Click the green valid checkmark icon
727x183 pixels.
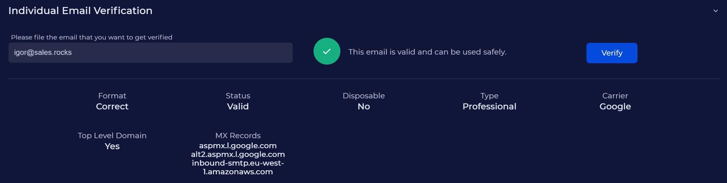coord(327,51)
